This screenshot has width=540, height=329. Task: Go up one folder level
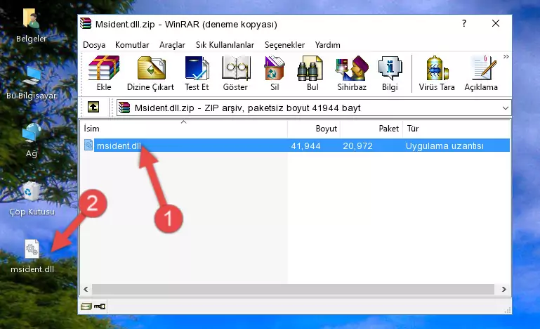point(93,108)
